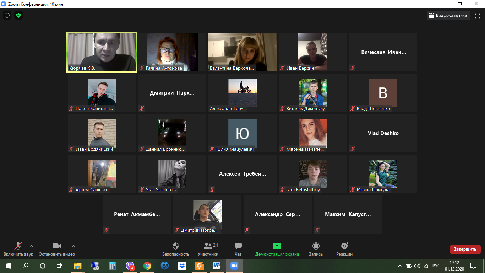
Task: Click the Дмитрий Парх... name tile
Action: tap(172, 93)
